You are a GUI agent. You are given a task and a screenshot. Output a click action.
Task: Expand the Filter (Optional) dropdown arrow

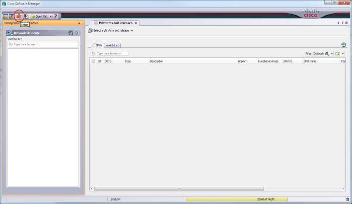coord(332,54)
